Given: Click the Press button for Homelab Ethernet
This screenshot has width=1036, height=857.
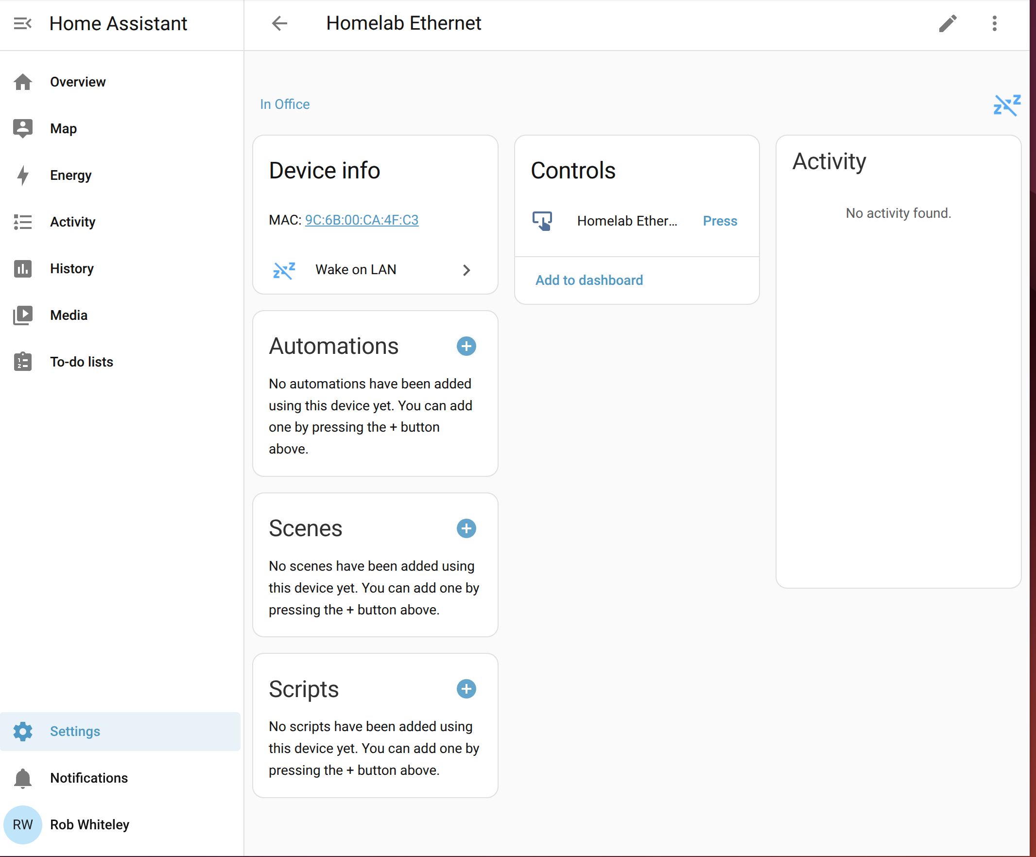Looking at the screenshot, I should pos(720,221).
